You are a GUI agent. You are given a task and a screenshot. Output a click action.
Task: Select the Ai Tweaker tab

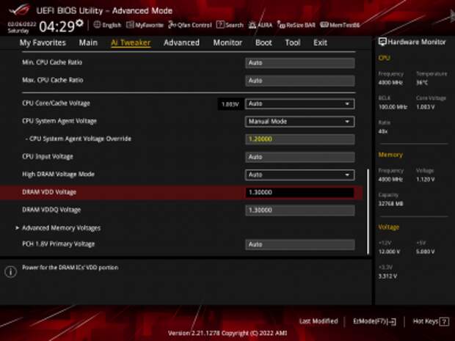[131, 43]
